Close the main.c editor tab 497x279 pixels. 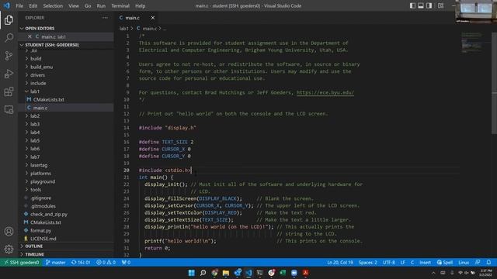pyautogui.click(x=152, y=18)
